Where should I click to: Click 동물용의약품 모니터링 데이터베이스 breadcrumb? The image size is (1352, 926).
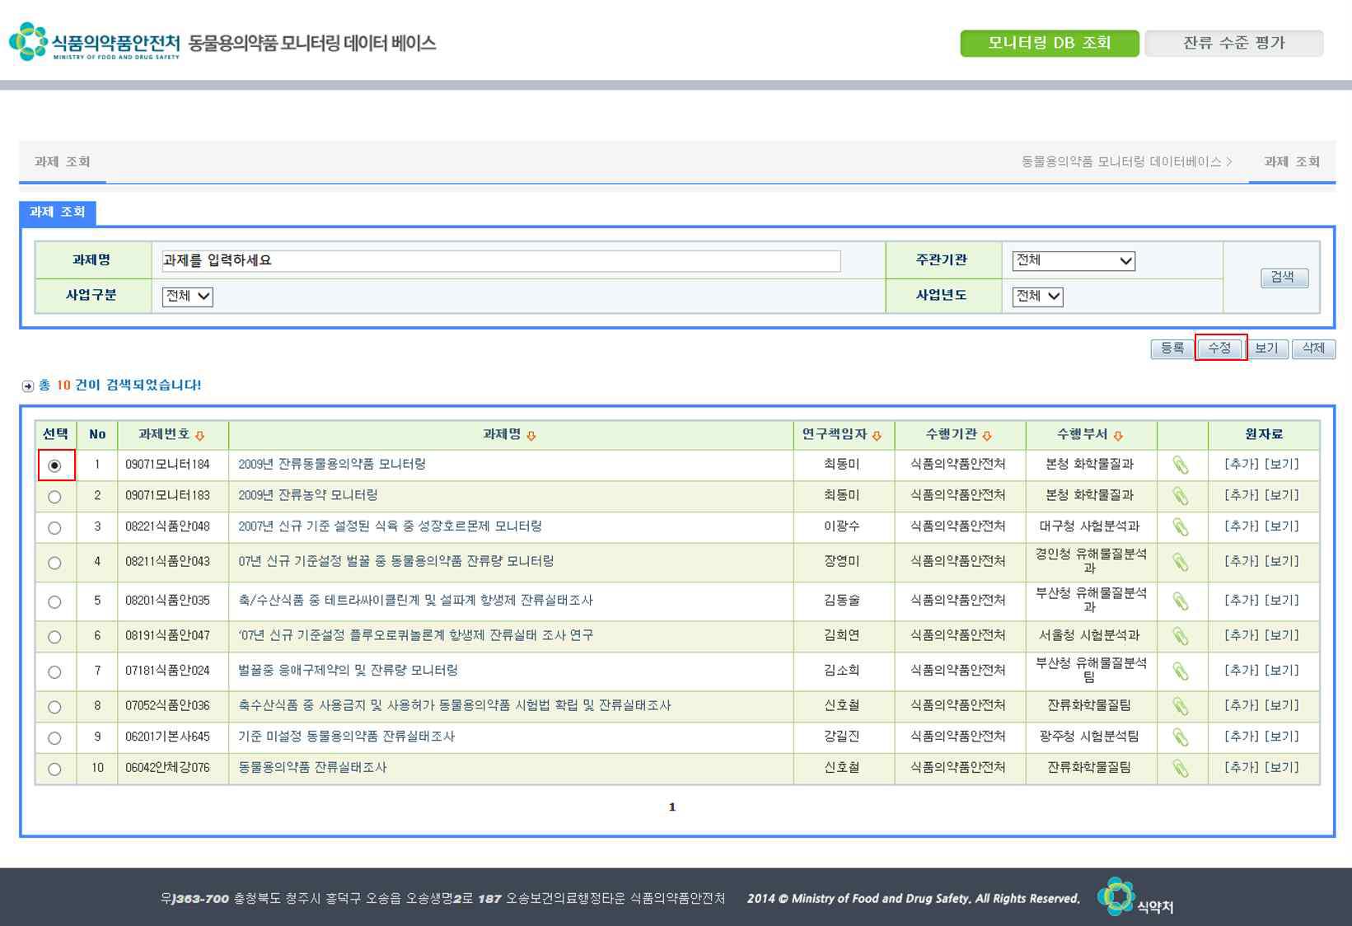click(x=1121, y=161)
